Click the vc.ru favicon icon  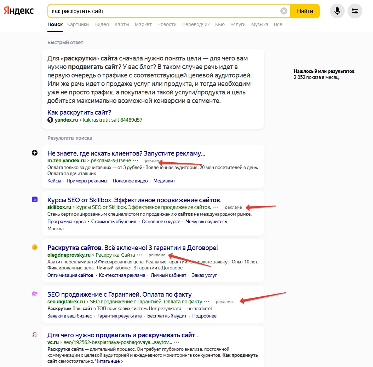click(x=35, y=334)
